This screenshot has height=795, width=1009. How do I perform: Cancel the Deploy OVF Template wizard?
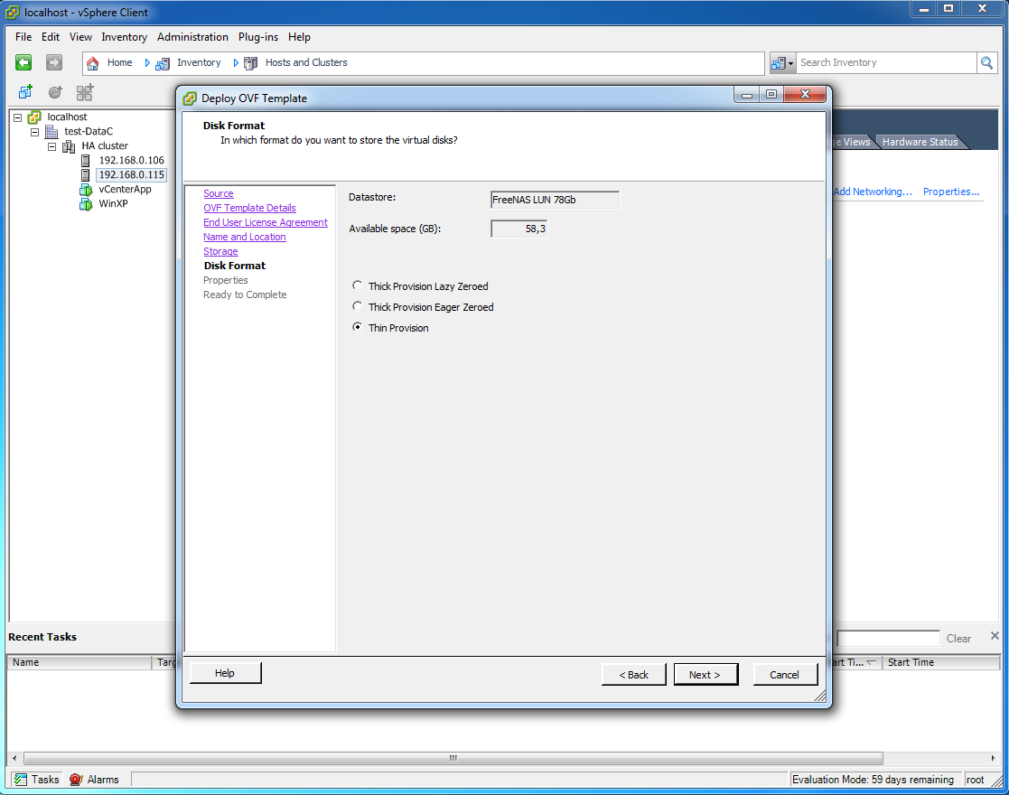coord(784,675)
